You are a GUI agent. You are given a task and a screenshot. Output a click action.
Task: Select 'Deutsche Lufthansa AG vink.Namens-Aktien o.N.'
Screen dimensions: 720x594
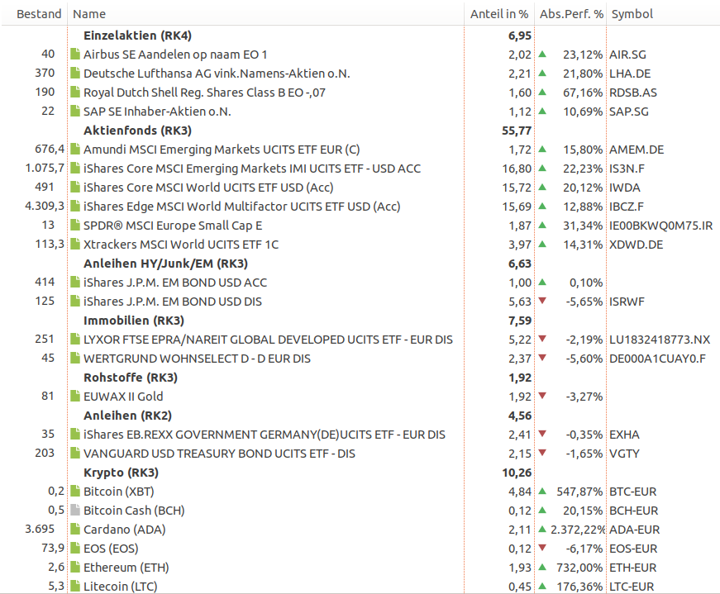217,74
